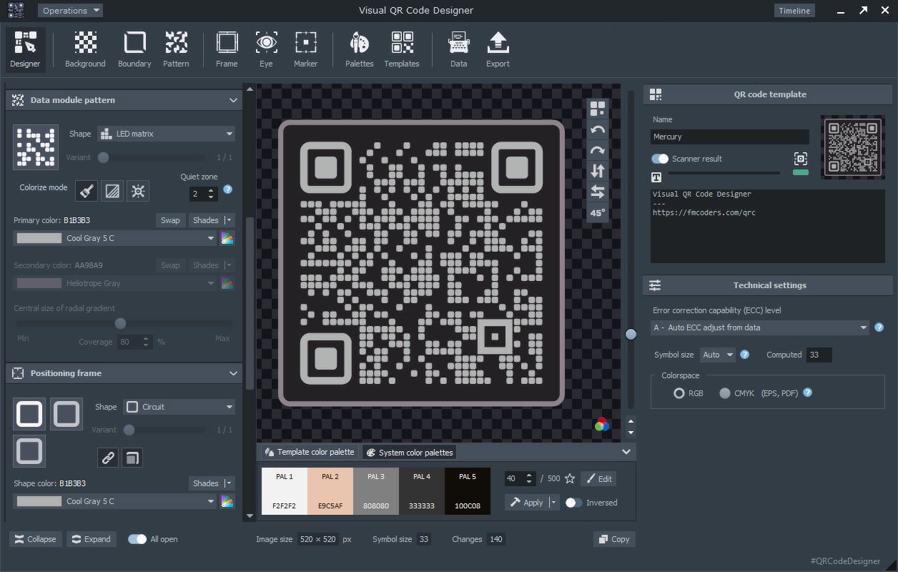
Task: Open Shape color picker icon
Action: (227, 501)
